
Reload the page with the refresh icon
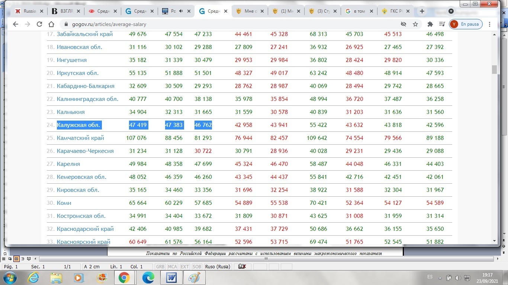click(x=39, y=24)
